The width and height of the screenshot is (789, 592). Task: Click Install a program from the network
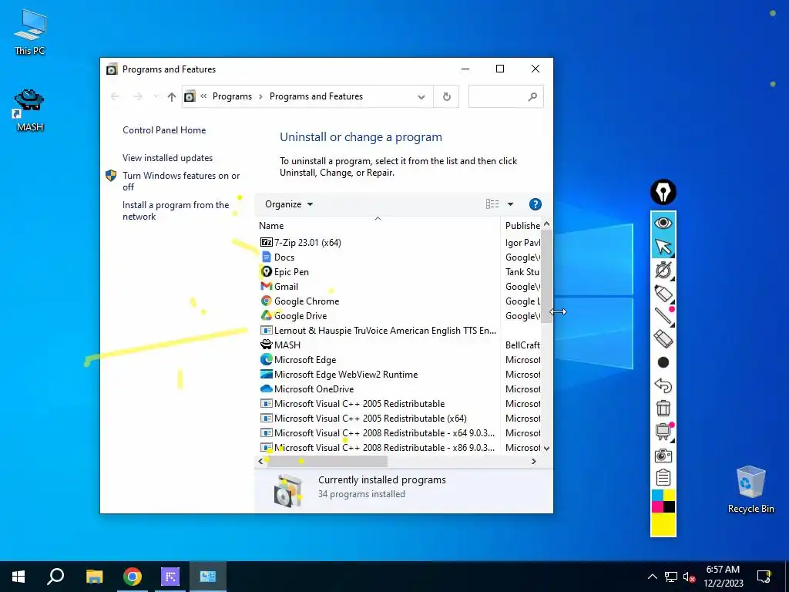click(176, 210)
